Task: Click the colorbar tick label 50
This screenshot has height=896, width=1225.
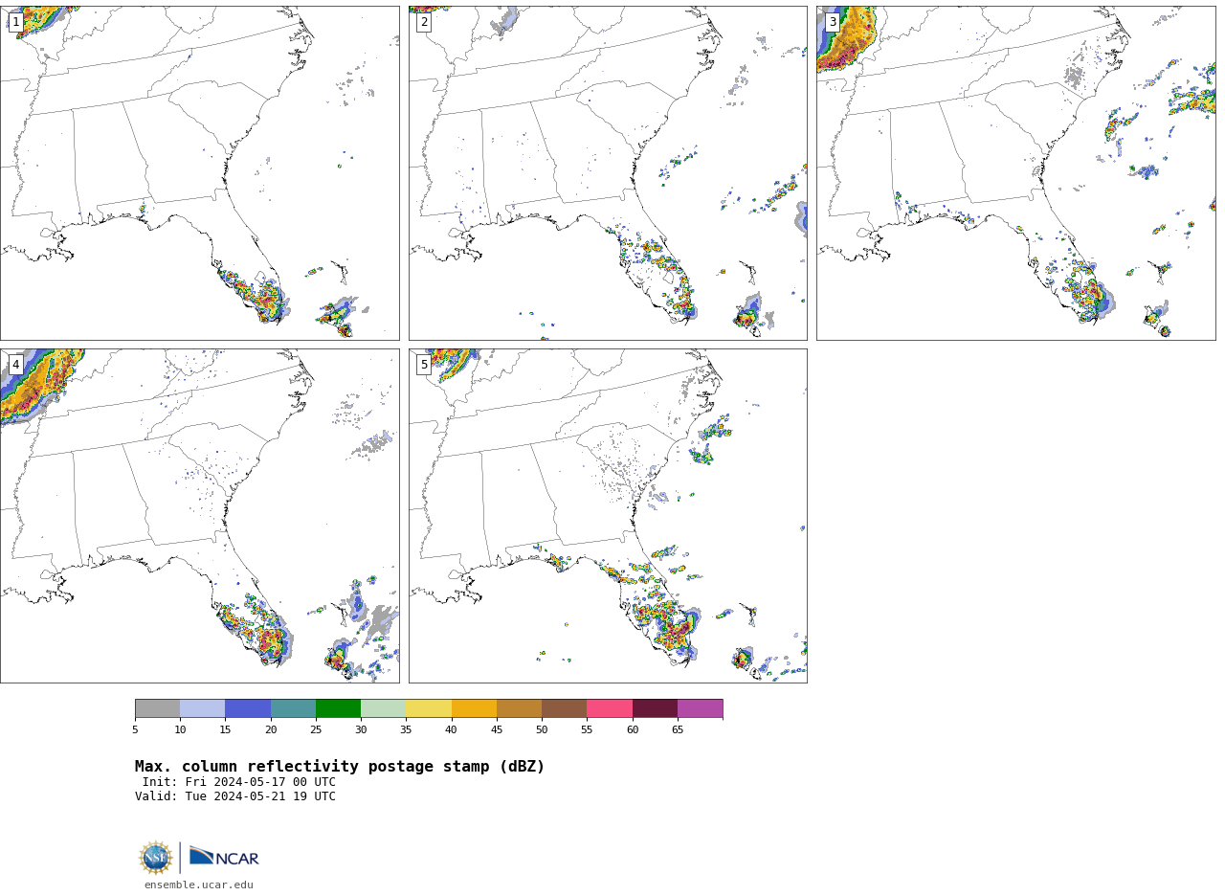Action: (542, 730)
